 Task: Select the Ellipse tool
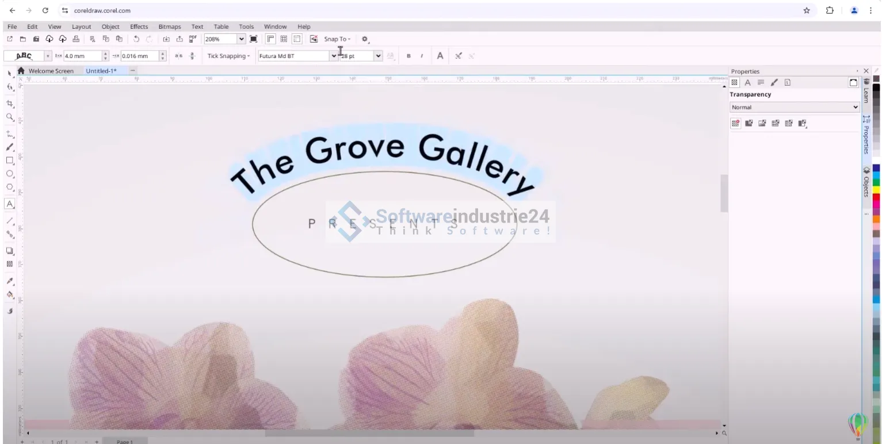pyautogui.click(x=10, y=174)
